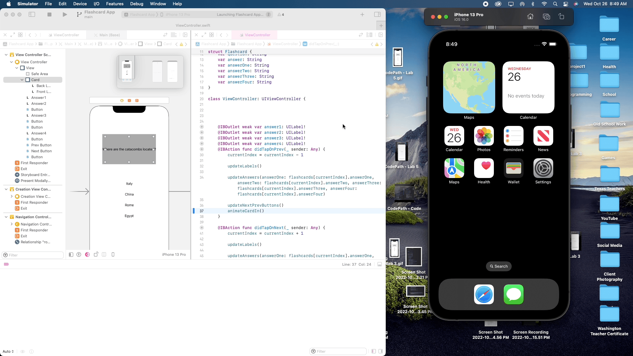This screenshot has height=356, width=633.
Task: Open the Library with the plus toolbar button
Action: click(x=362, y=15)
